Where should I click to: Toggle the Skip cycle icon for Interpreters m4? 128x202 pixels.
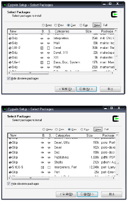10,38
